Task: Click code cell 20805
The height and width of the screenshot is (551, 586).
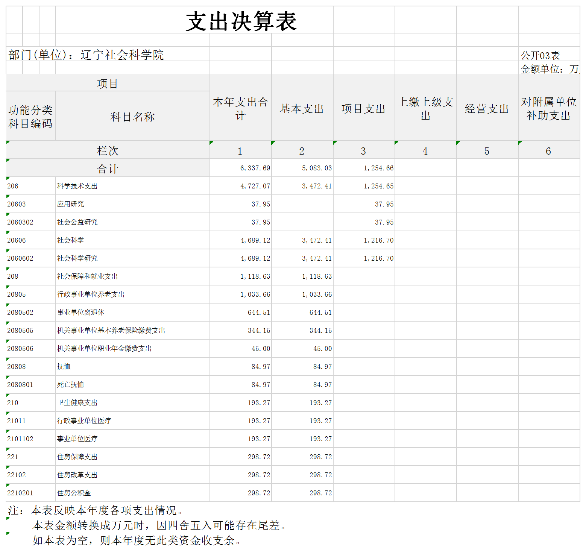Action: 30,294
